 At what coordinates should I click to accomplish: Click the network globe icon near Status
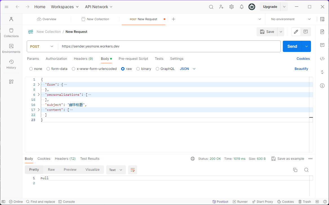pyautogui.click(x=193, y=159)
